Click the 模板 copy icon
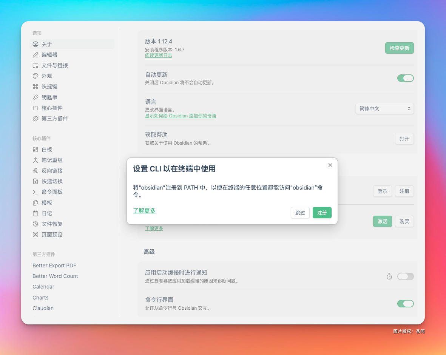 tap(35, 203)
